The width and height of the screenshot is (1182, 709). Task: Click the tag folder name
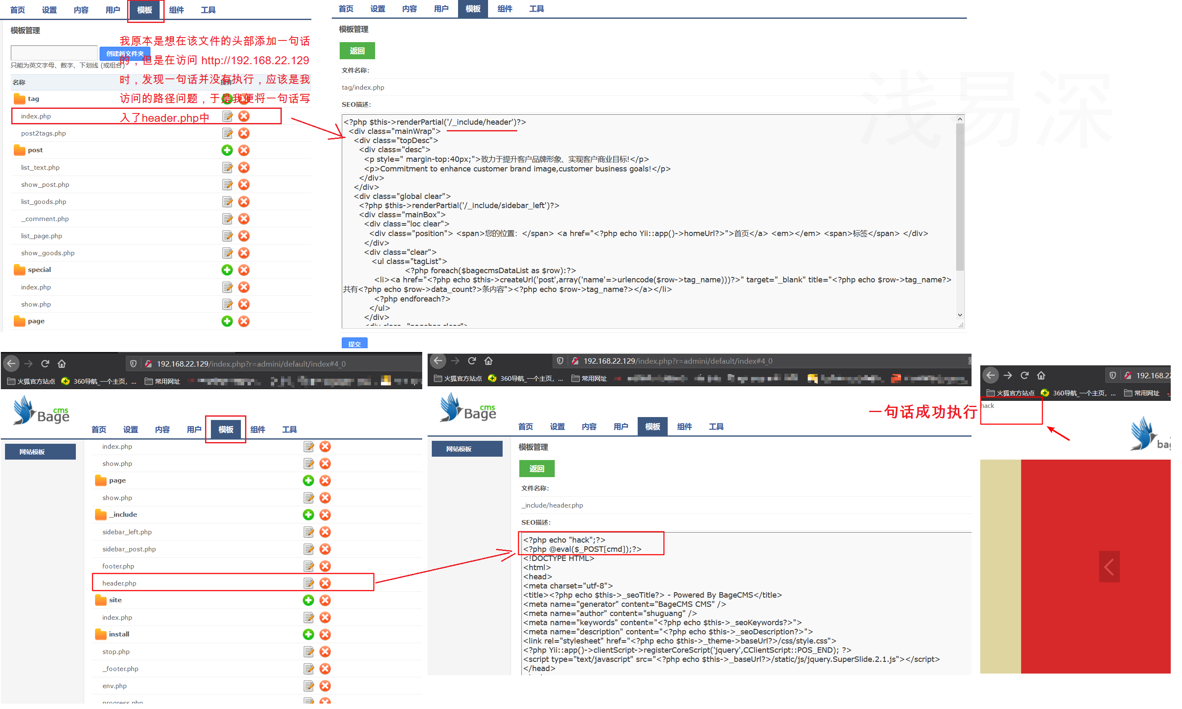33,99
